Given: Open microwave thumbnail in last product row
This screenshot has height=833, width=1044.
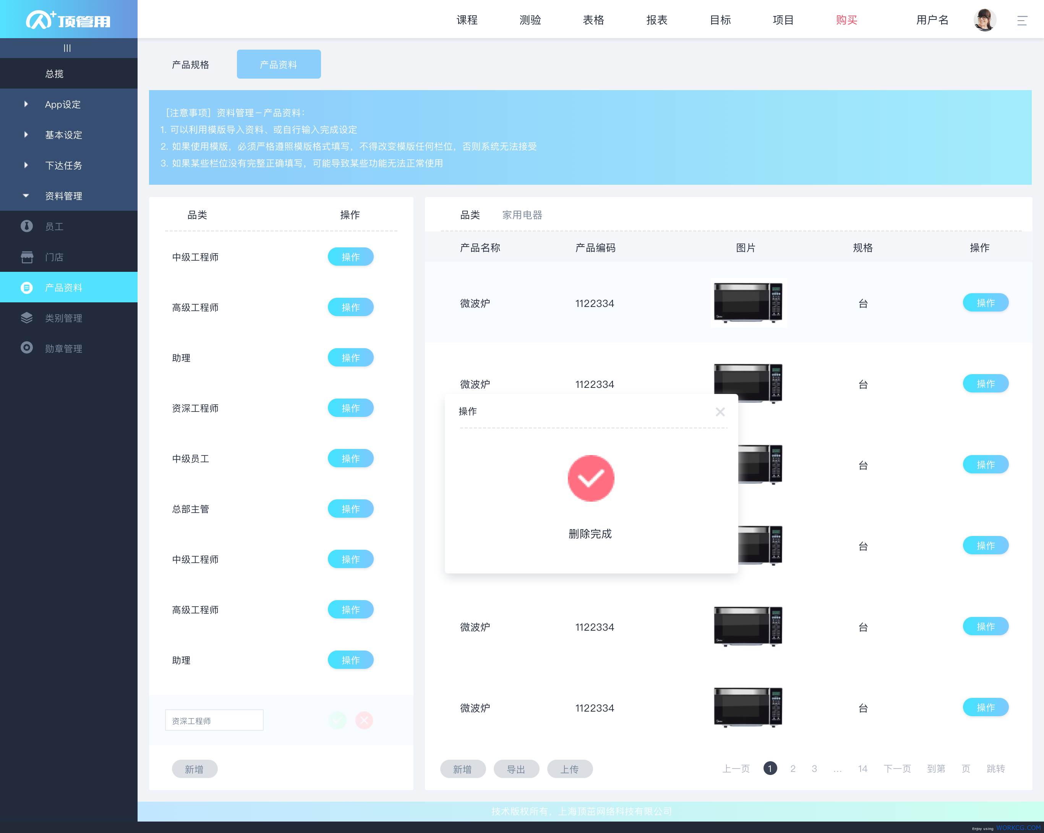Looking at the screenshot, I should (748, 707).
